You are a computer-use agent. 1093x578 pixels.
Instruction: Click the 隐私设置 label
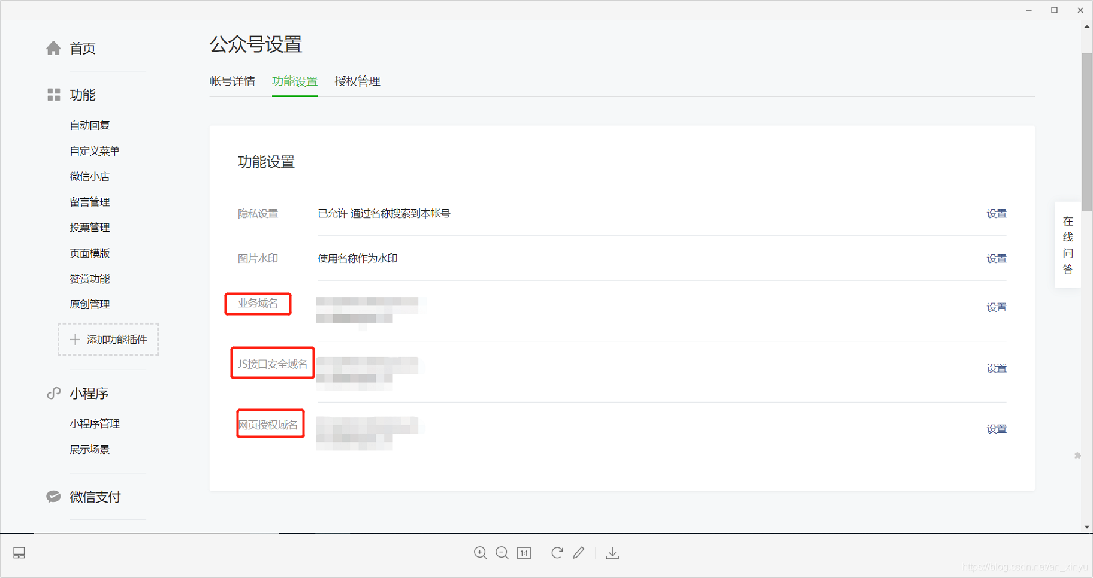click(x=258, y=213)
